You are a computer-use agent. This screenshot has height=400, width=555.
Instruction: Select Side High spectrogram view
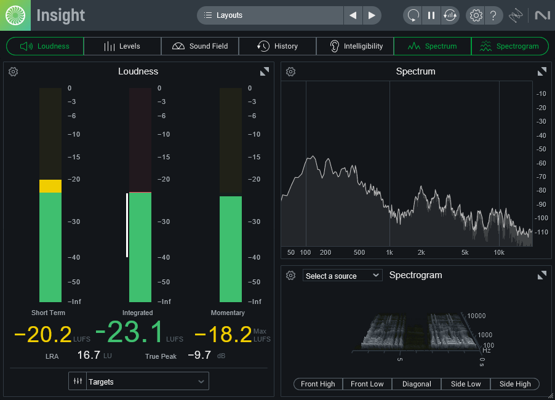(515, 384)
